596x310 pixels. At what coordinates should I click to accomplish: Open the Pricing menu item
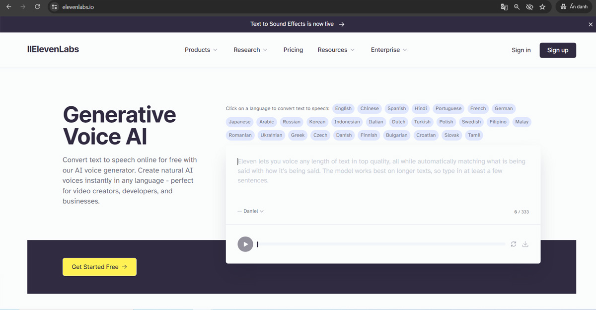pos(293,50)
